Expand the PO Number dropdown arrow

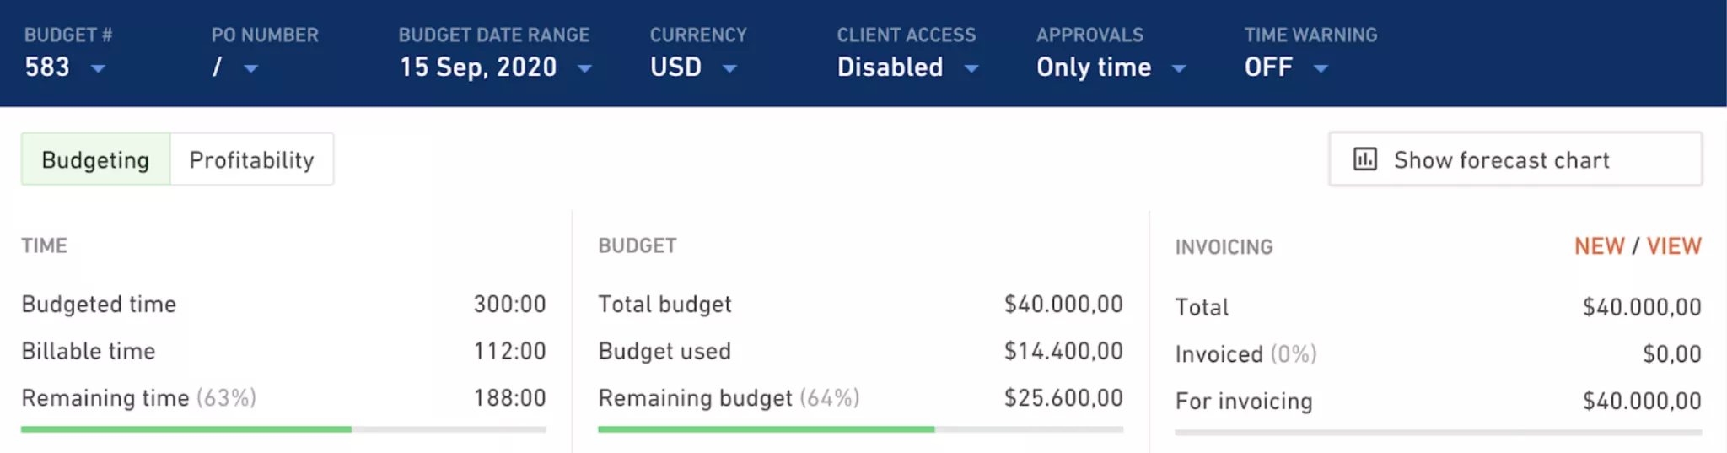(250, 68)
